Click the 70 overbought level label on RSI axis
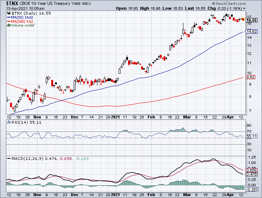This screenshot has height=198, width=262. click(249, 132)
